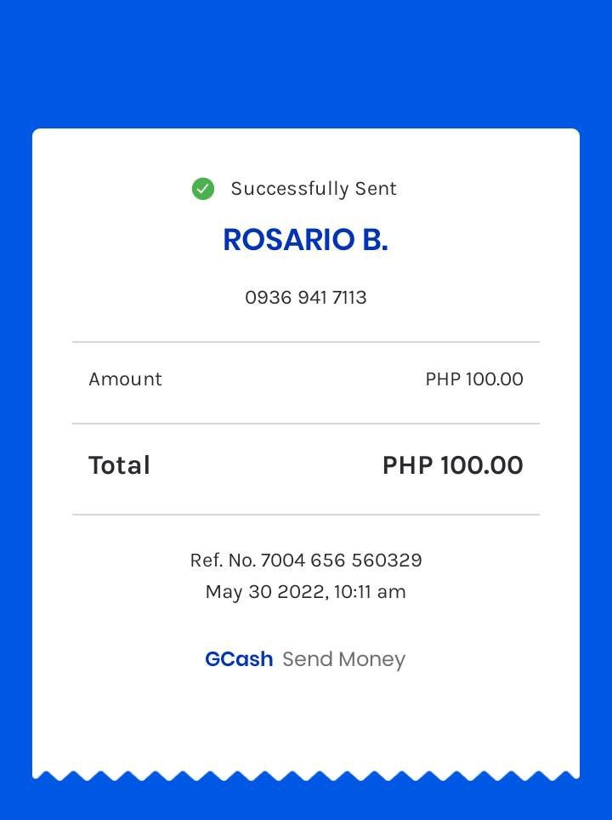612x820 pixels.
Task: Tap recipient name ROSARIO B.
Action: [x=305, y=241]
